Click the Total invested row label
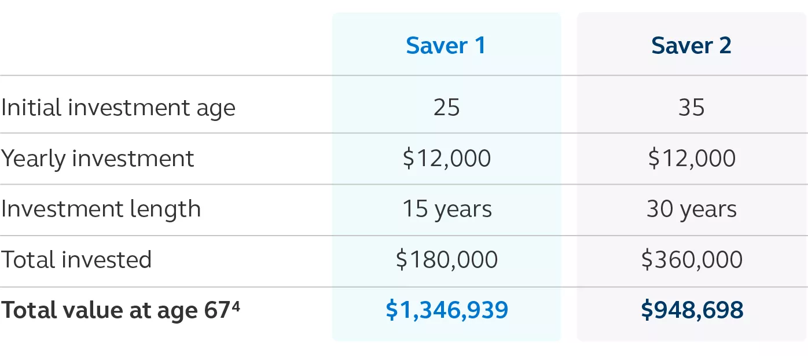 click(x=76, y=260)
